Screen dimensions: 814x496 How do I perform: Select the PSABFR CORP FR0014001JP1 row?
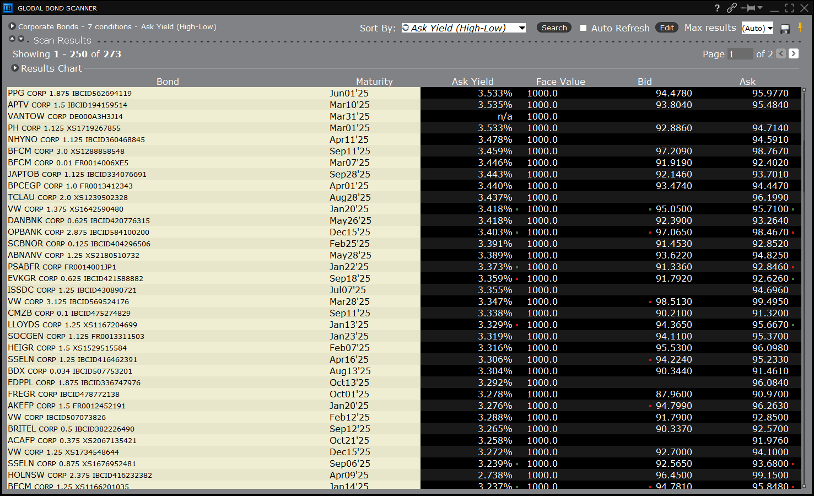(404, 267)
